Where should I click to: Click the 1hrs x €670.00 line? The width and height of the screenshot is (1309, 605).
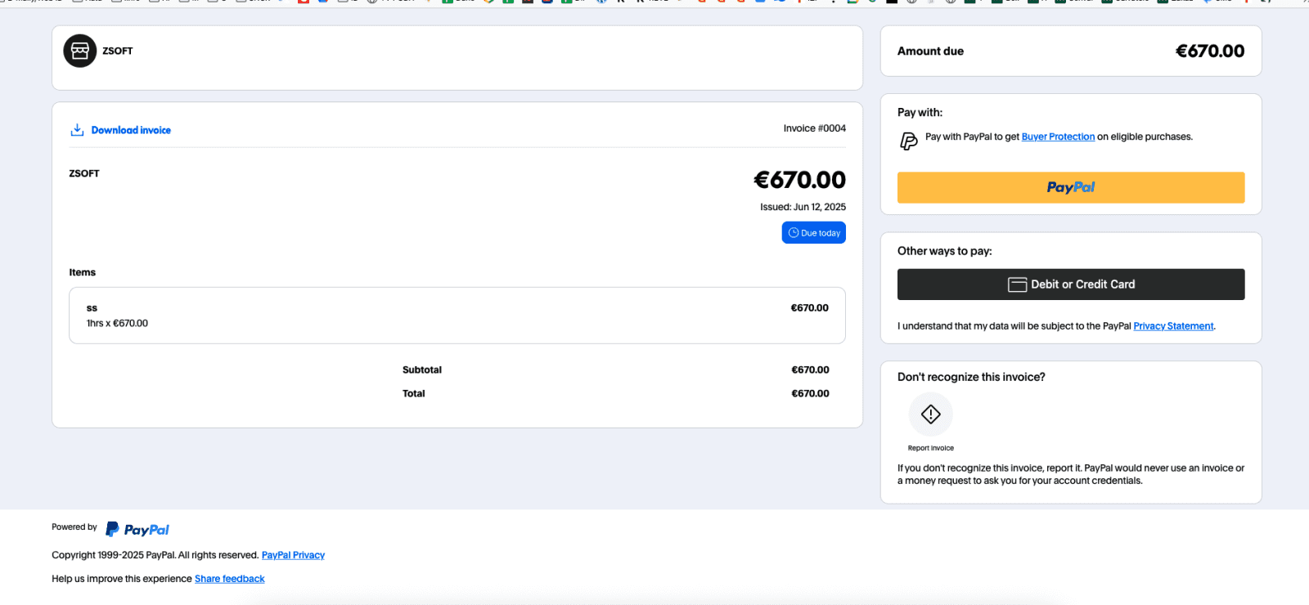[117, 323]
